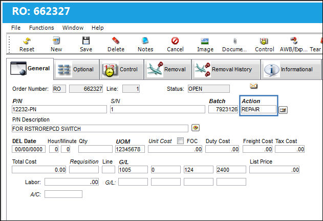Open the AWB/Exp toolbar icon
The height and width of the screenshot is (221, 323).
click(294, 41)
